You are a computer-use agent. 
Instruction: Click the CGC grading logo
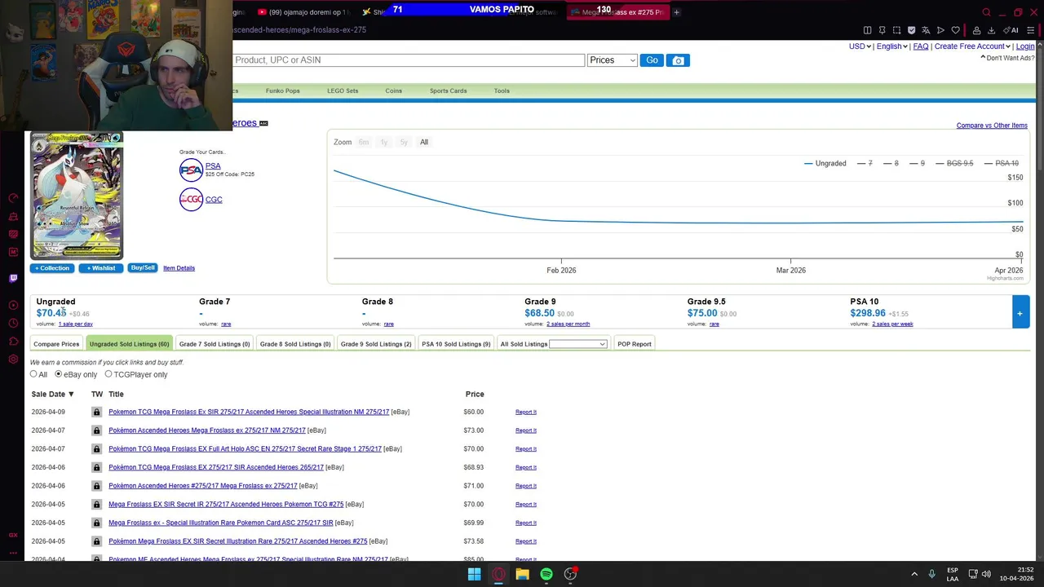pyautogui.click(x=191, y=200)
